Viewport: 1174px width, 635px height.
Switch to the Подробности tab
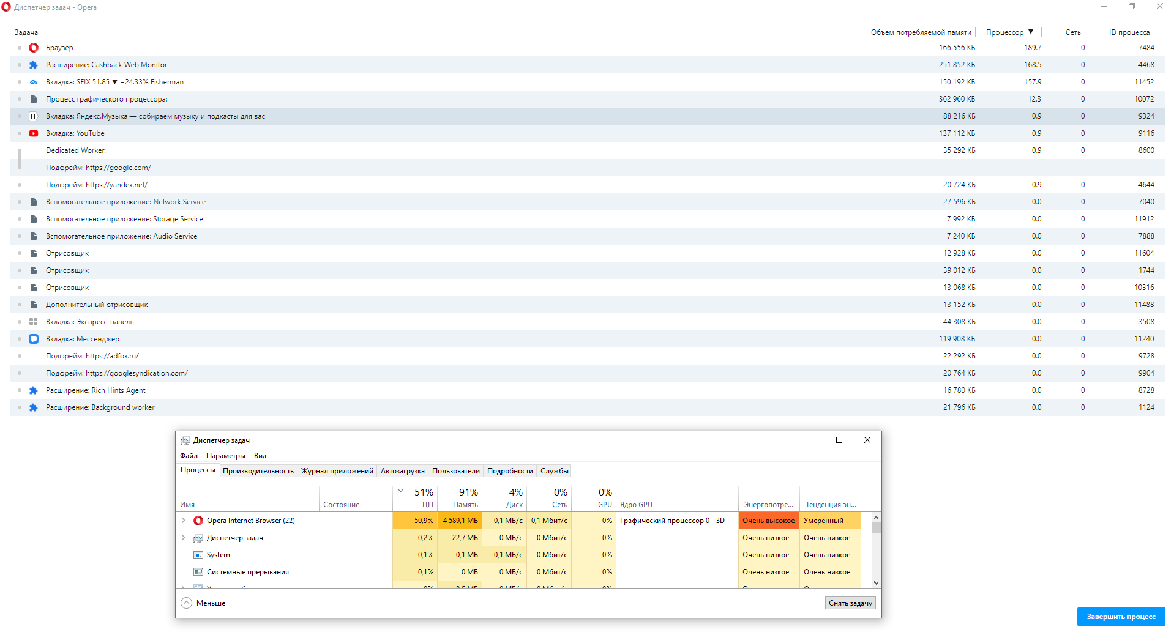[x=510, y=471]
